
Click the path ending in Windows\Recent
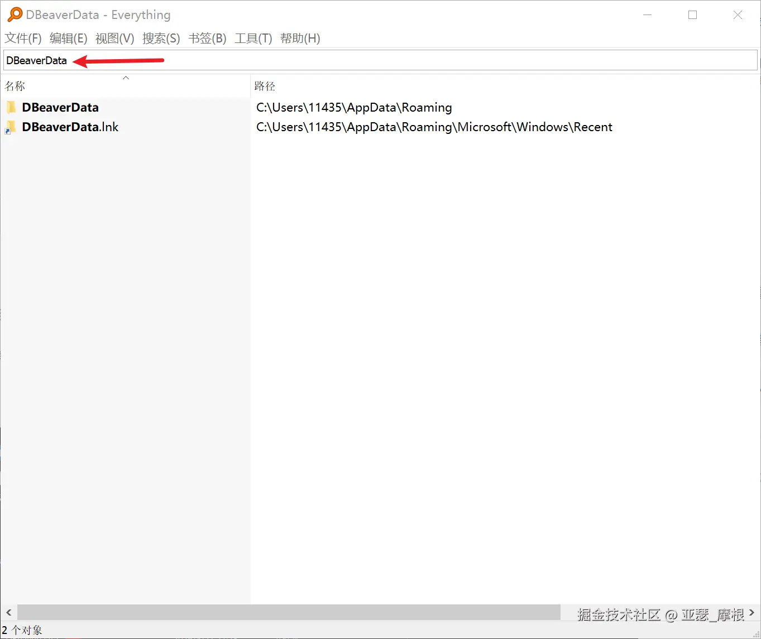(434, 127)
